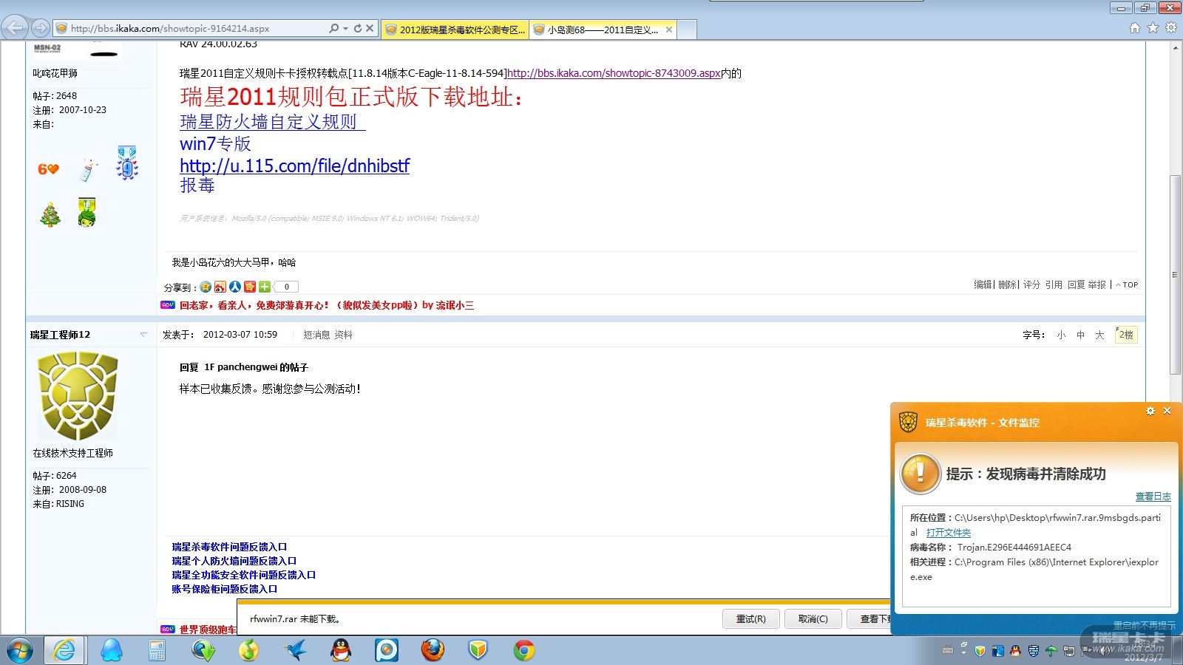Share post to QQ Zone star icon
Viewport: 1183px width, 665px height.
point(206,287)
